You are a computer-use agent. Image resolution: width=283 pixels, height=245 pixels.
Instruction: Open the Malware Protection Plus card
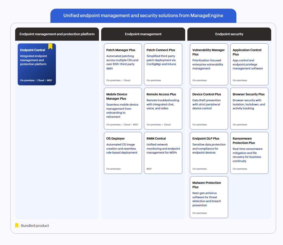click(x=209, y=197)
